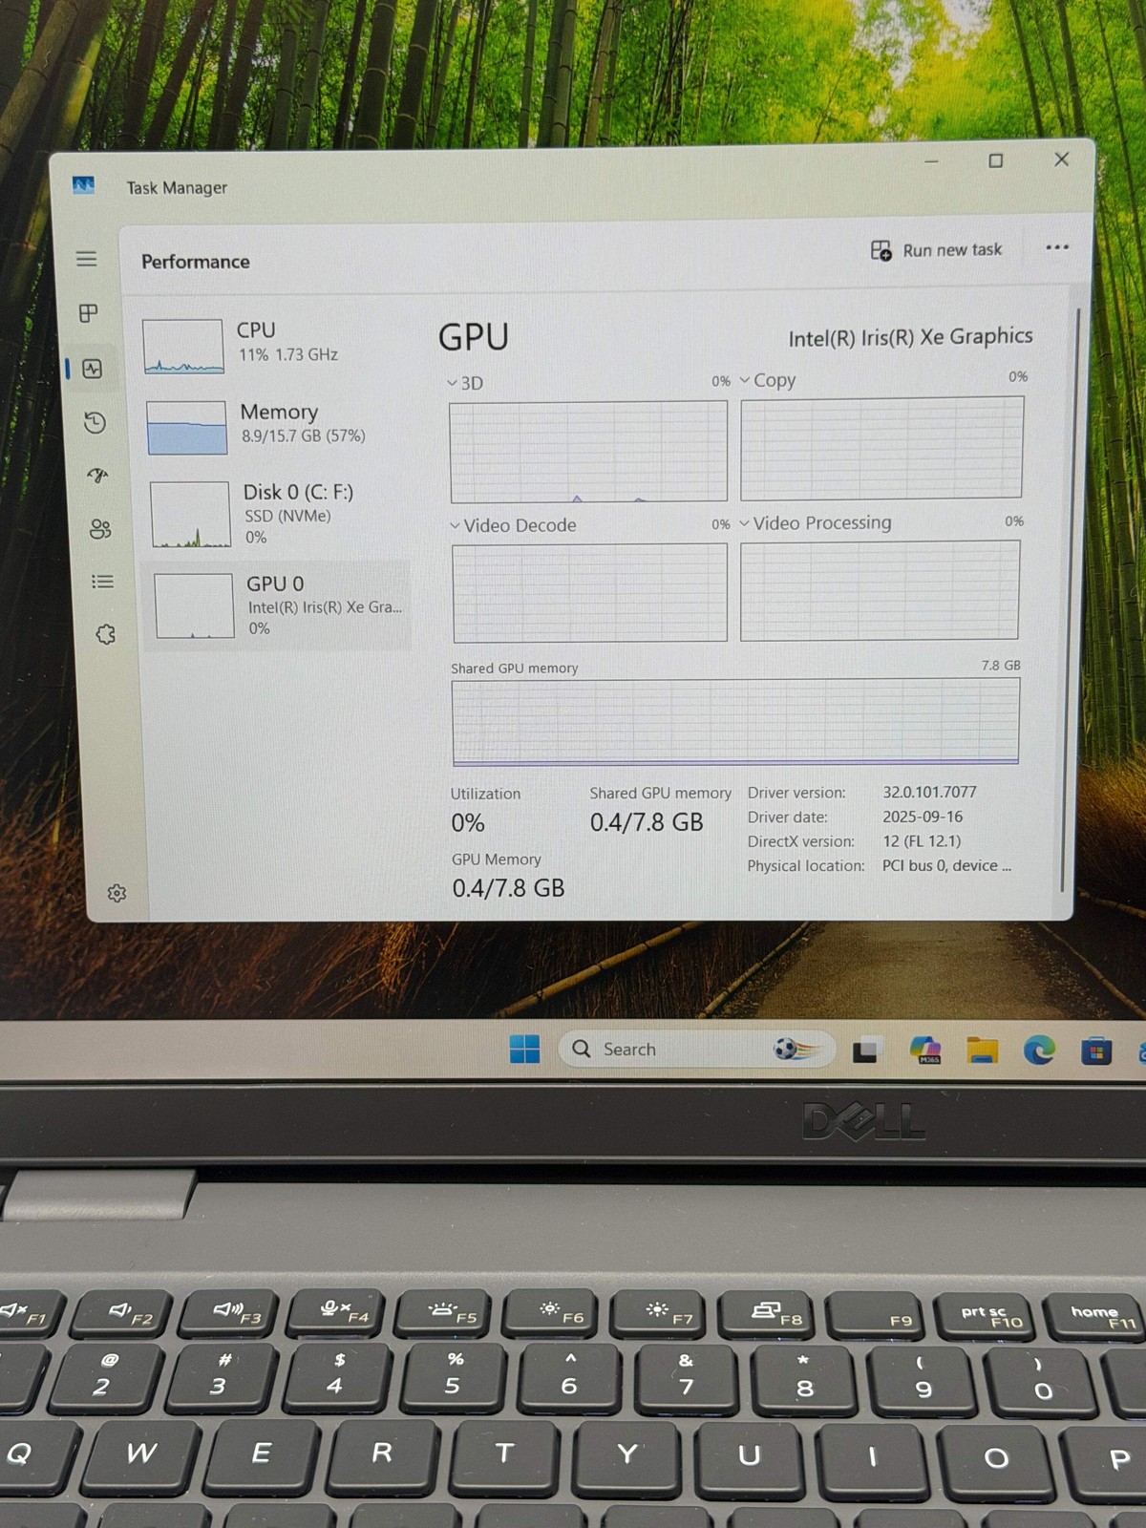Open Microsoft Store from the taskbar
The width and height of the screenshot is (1146, 1528).
point(1096,1050)
